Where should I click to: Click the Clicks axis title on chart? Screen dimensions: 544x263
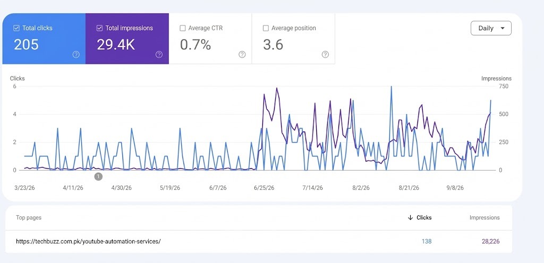click(18, 78)
